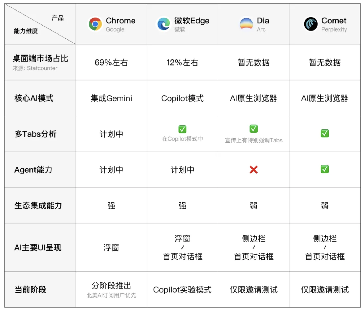Screen dimensions: 363x311
Task: Select the AI主要UI呈现 row header
Action: tap(38, 248)
